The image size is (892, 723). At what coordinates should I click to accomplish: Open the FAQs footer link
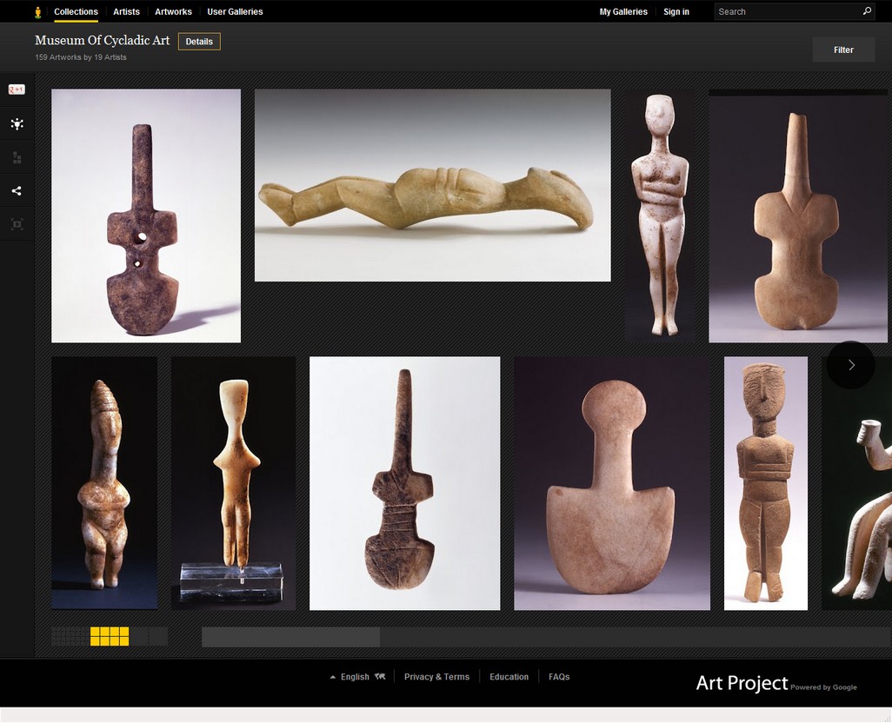(x=559, y=676)
